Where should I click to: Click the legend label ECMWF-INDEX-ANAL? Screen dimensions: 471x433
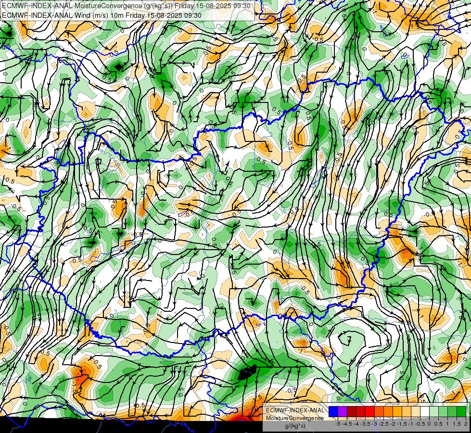(x=295, y=410)
